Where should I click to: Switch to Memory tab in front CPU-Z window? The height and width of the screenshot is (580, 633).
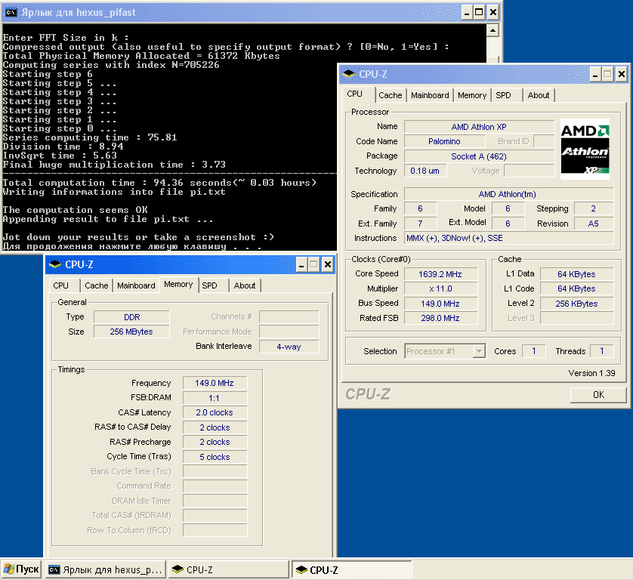click(x=472, y=95)
